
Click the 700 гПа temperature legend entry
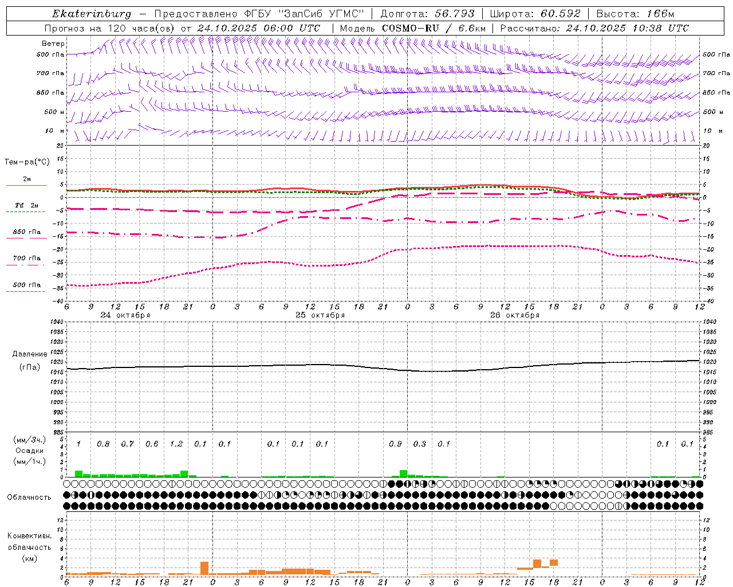tap(27, 259)
